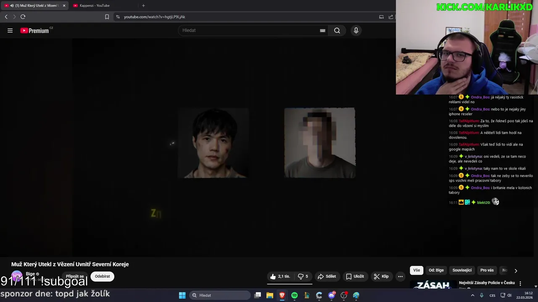Switch keyboard language CES indicator
The height and width of the screenshot is (302, 538).
492,295
